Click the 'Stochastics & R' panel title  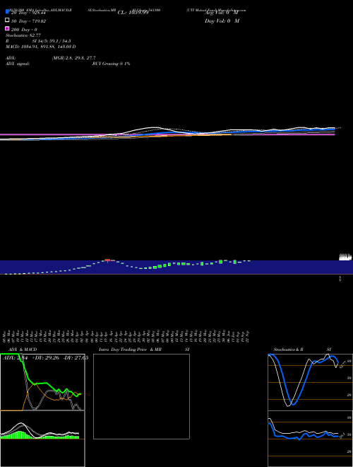[x=288, y=350]
